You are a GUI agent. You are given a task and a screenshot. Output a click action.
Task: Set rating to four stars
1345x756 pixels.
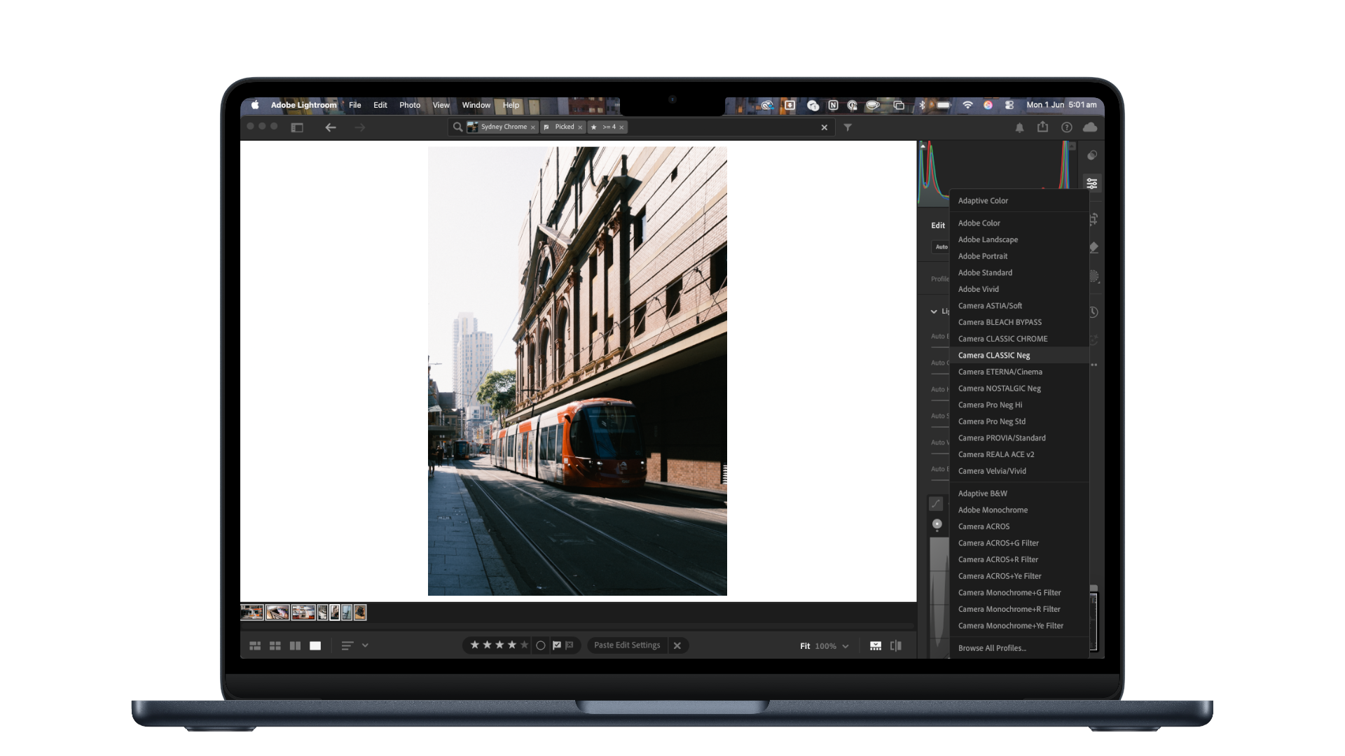(x=512, y=645)
